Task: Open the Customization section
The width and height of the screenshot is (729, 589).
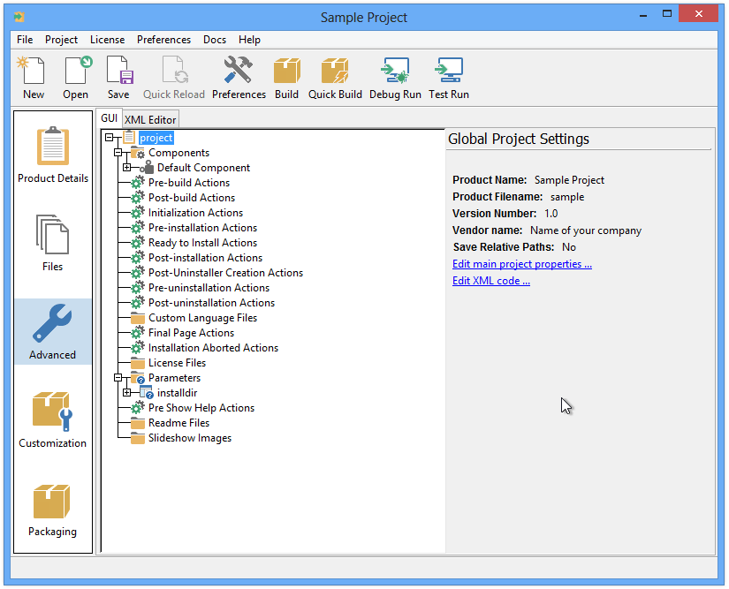Action: click(52, 412)
